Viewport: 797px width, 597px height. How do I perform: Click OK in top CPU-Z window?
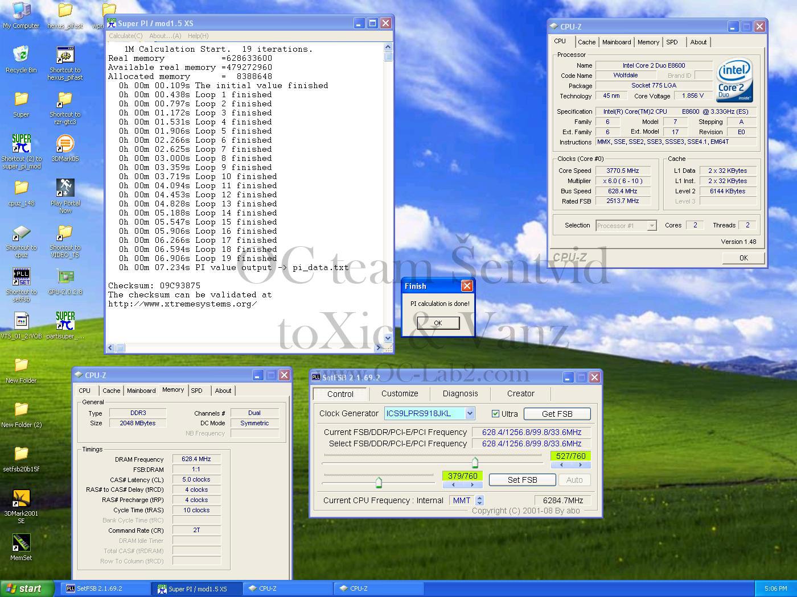743,258
